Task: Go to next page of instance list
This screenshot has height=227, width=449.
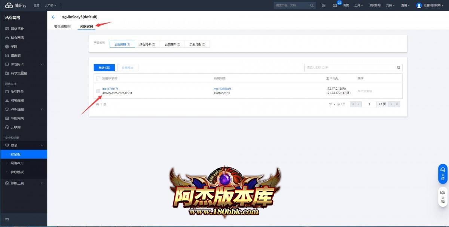Action: 391,104
